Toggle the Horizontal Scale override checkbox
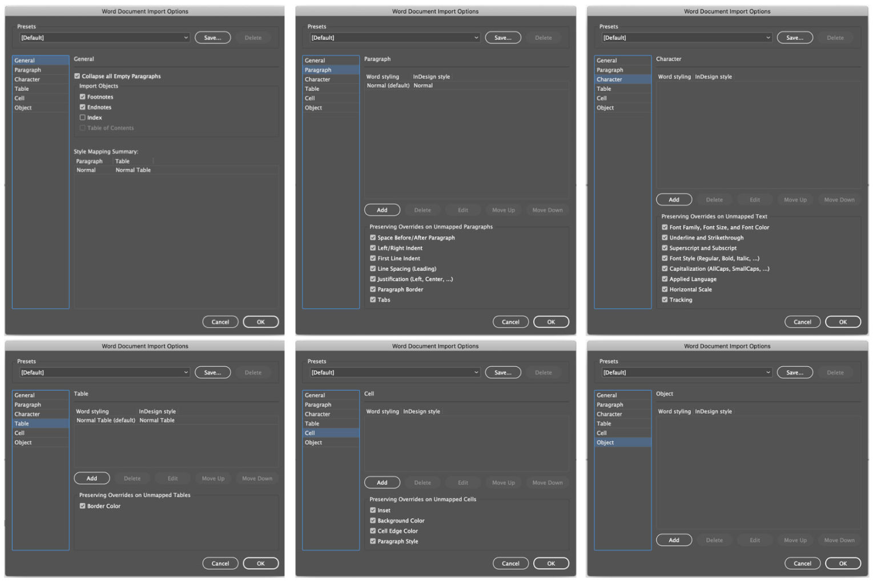This screenshot has height=587, width=877. [665, 290]
